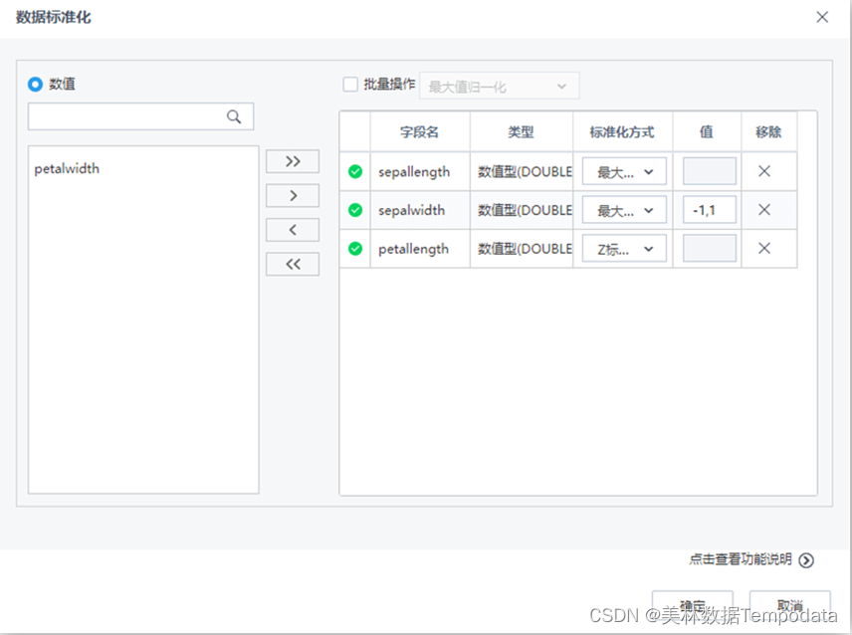Viewport: 852px width, 635px height.
Task: Click the green check icon for sepalwidth
Action: click(355, 210)
